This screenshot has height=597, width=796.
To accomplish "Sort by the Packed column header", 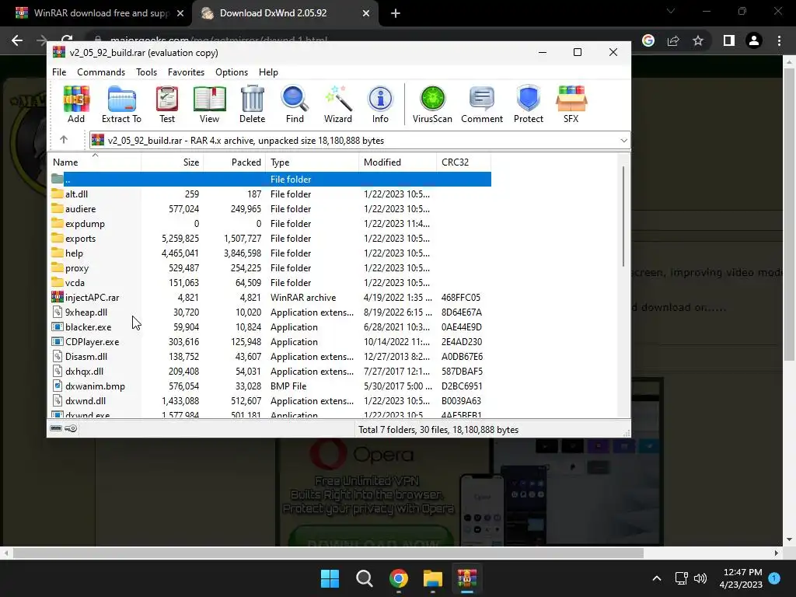I will coord(235,162).
